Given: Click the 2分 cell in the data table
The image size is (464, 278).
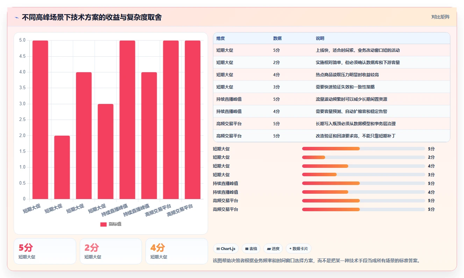Looking at the screenshot, I should click(276, 63).
